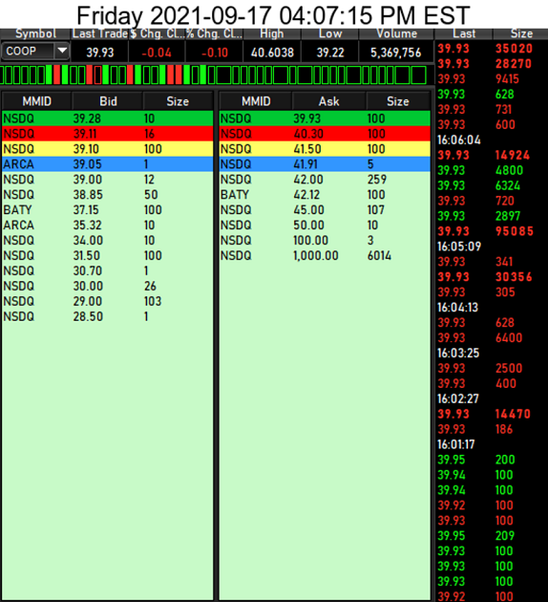Select the 38.85 bid price
Viewport: 548px width, 602px height.
[88, 195]
